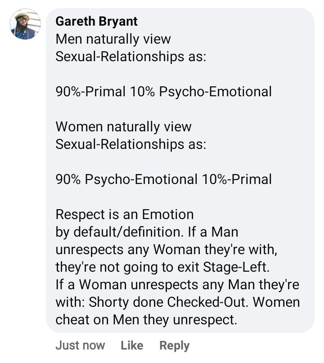This screenshot has width=324, height=363.
Task: Click 'Sexual-Relationships as:' below 'Women naturally view'
Action: [130, 144]
